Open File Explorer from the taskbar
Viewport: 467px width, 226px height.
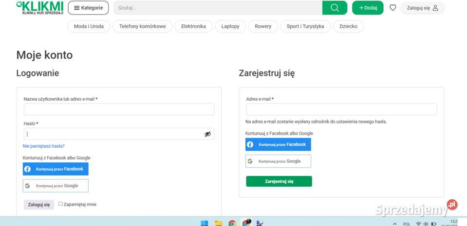point(219,223)
